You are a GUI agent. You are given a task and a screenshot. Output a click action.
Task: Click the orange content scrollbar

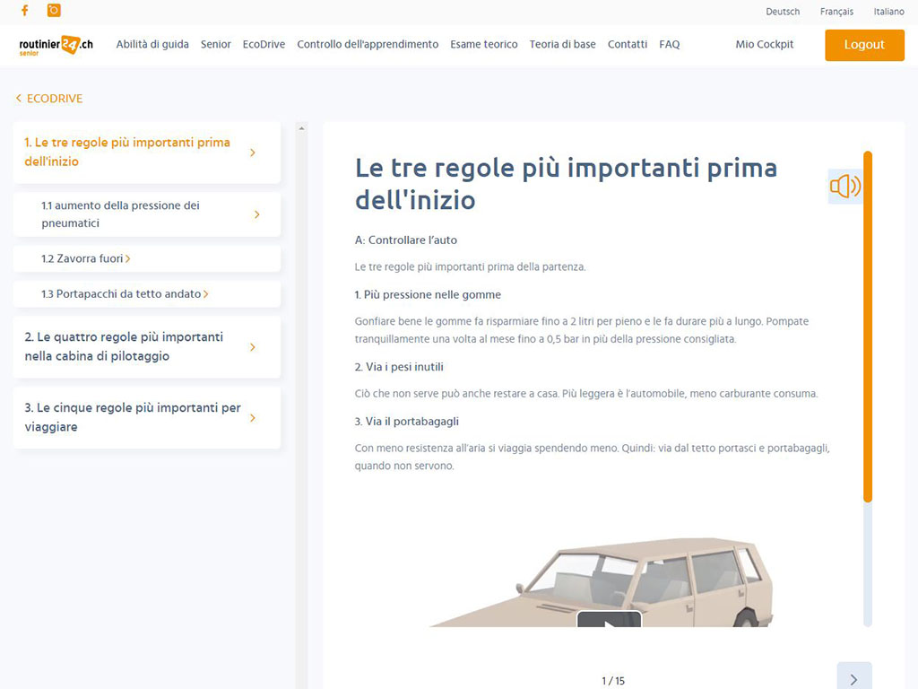867,323
